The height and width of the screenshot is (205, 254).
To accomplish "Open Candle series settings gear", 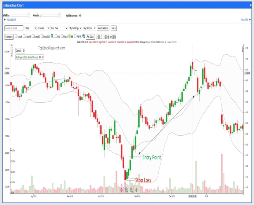I will [24, 51].
